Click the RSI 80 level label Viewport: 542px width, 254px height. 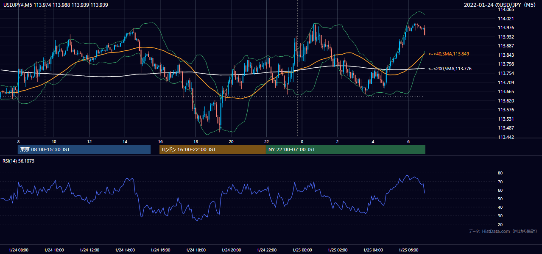(500, 173)
